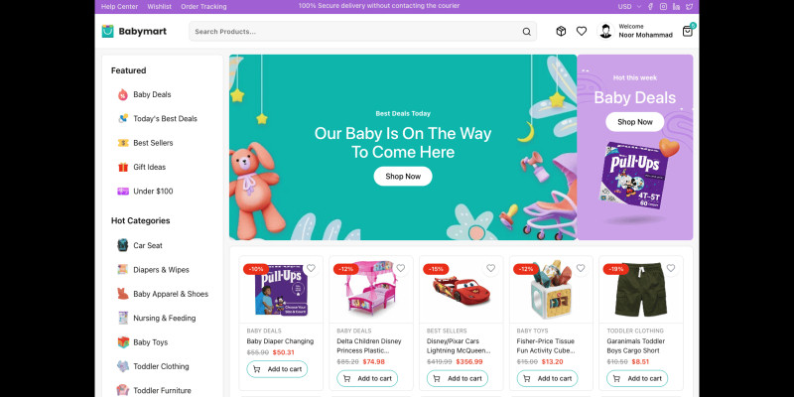Select Diapers & Wipes category
Viewport: 794px width, 397px height.
(161, 270)
